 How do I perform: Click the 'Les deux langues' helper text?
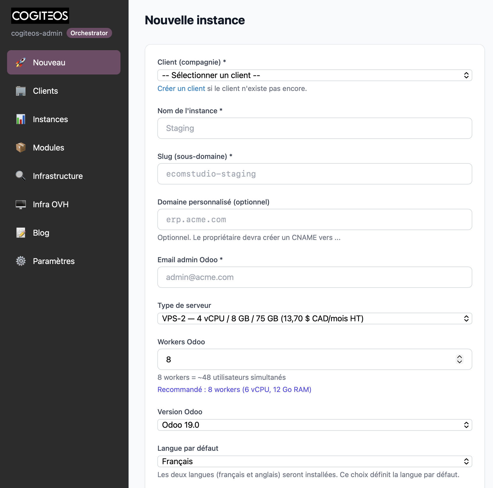pyautogui.click(x=308, y=475)
